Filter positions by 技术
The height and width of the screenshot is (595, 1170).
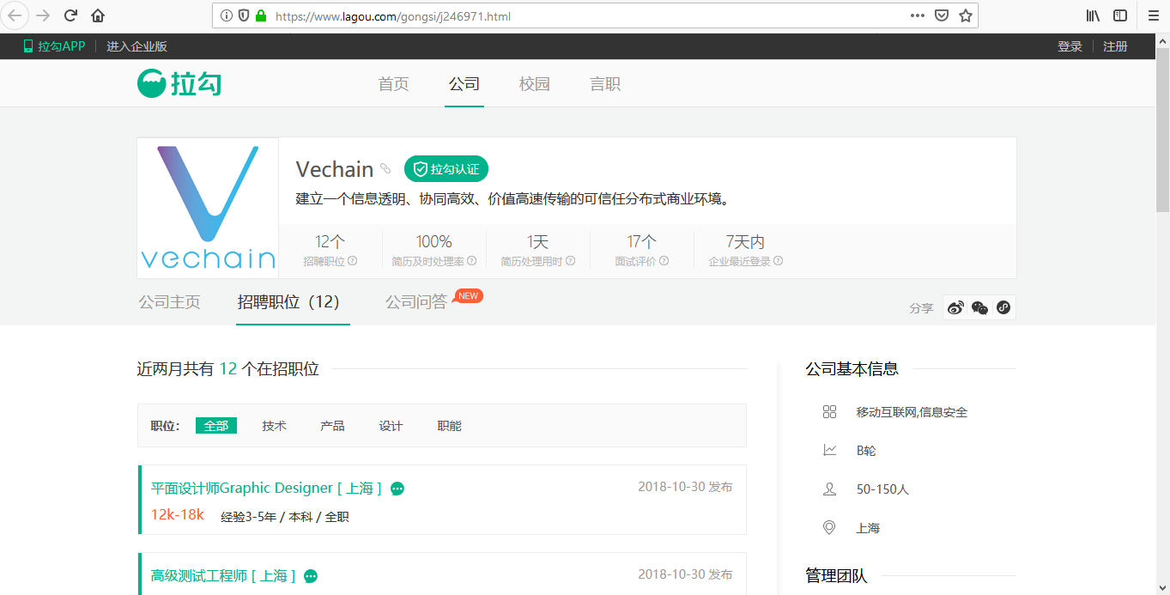(275, 426)
